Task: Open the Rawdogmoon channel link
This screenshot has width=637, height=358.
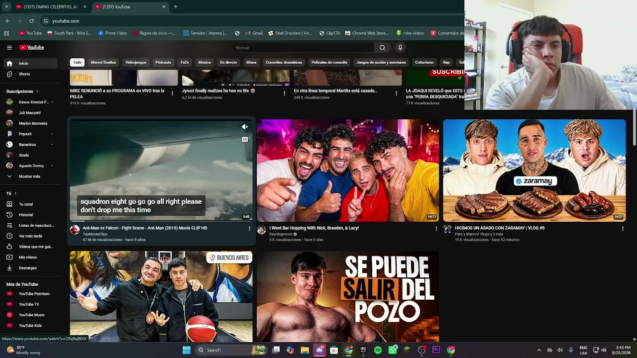Action: click(281, 234)
